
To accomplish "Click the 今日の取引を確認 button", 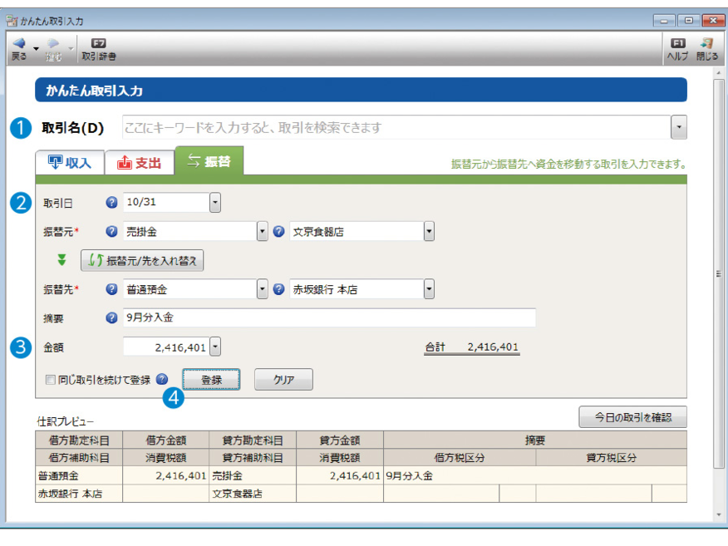I will tap(632, 417).
